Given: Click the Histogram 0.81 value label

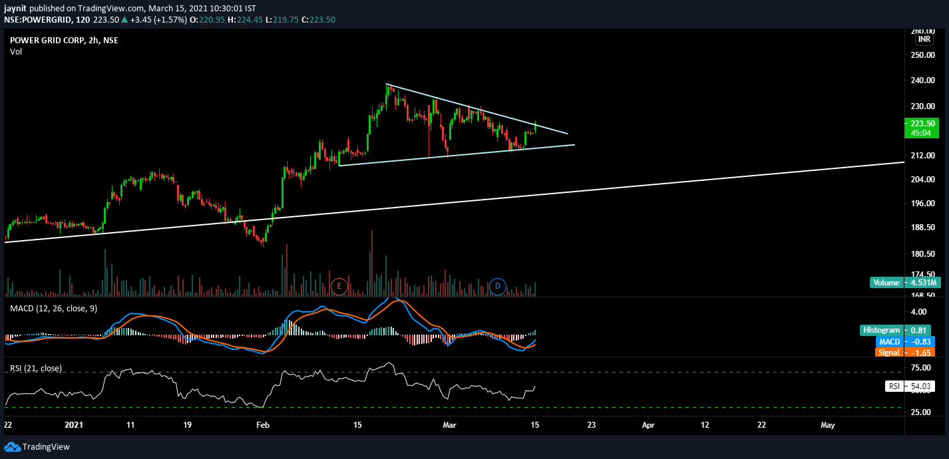Looking at the screenshot, I should (895, 330).
